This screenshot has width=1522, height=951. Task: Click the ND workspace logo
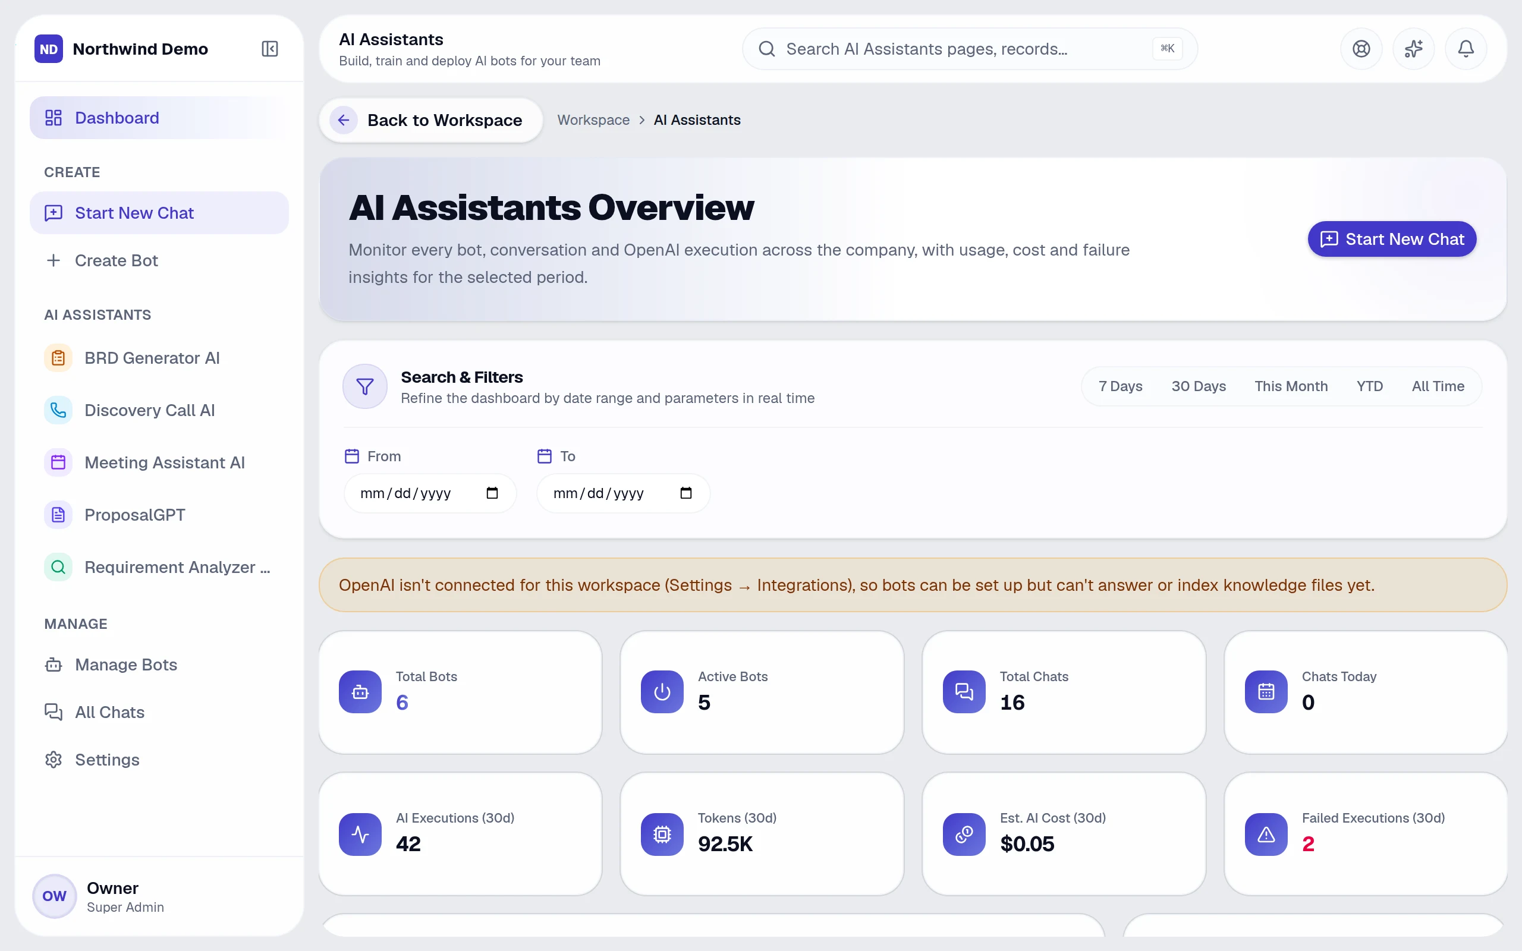pos(48,48)
